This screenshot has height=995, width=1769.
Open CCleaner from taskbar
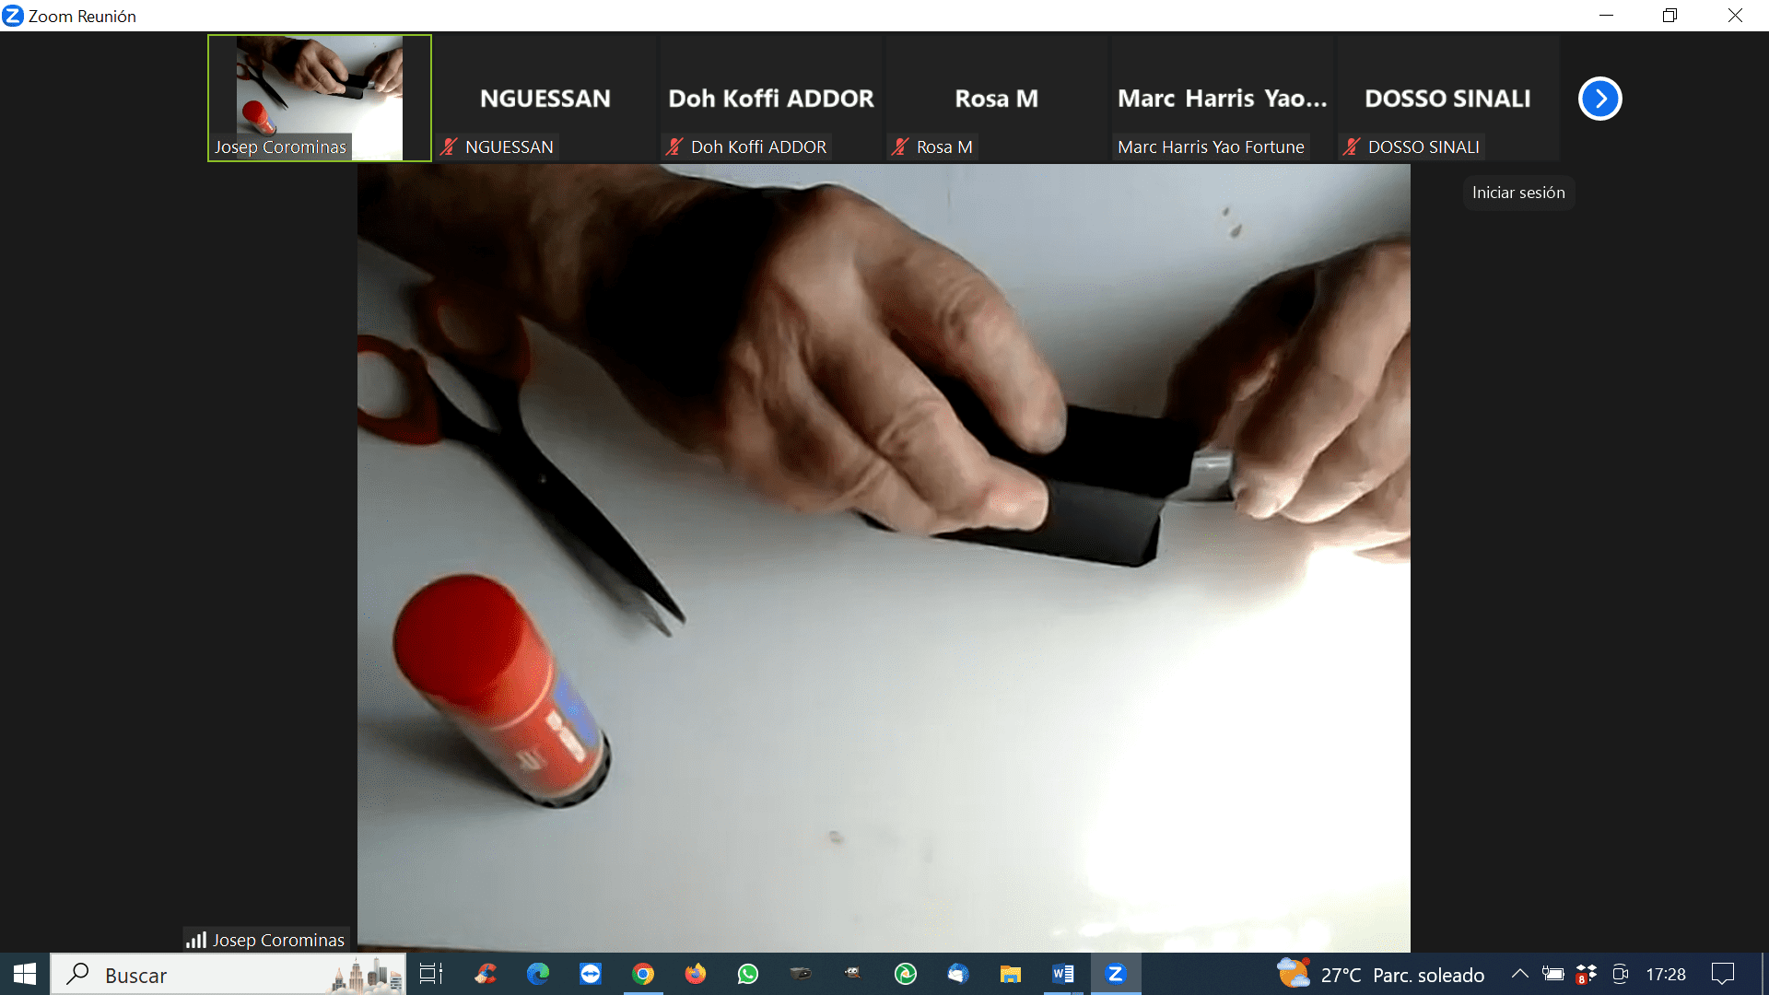click(486, 974)
